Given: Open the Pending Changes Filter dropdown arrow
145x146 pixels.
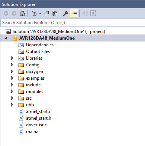Looking at the screenshot, I should [x=40, y=13].
